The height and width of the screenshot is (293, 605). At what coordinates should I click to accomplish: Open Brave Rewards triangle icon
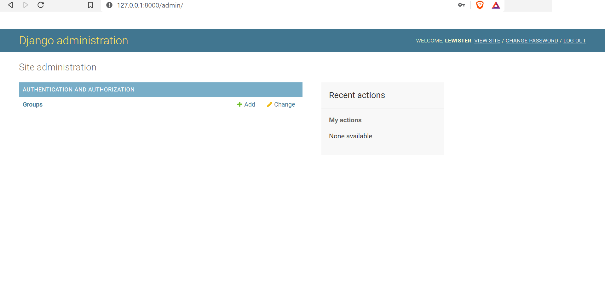[496, 5]
